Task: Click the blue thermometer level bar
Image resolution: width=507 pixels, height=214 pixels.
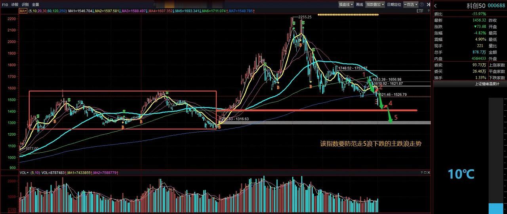Action: coord(496,208)
